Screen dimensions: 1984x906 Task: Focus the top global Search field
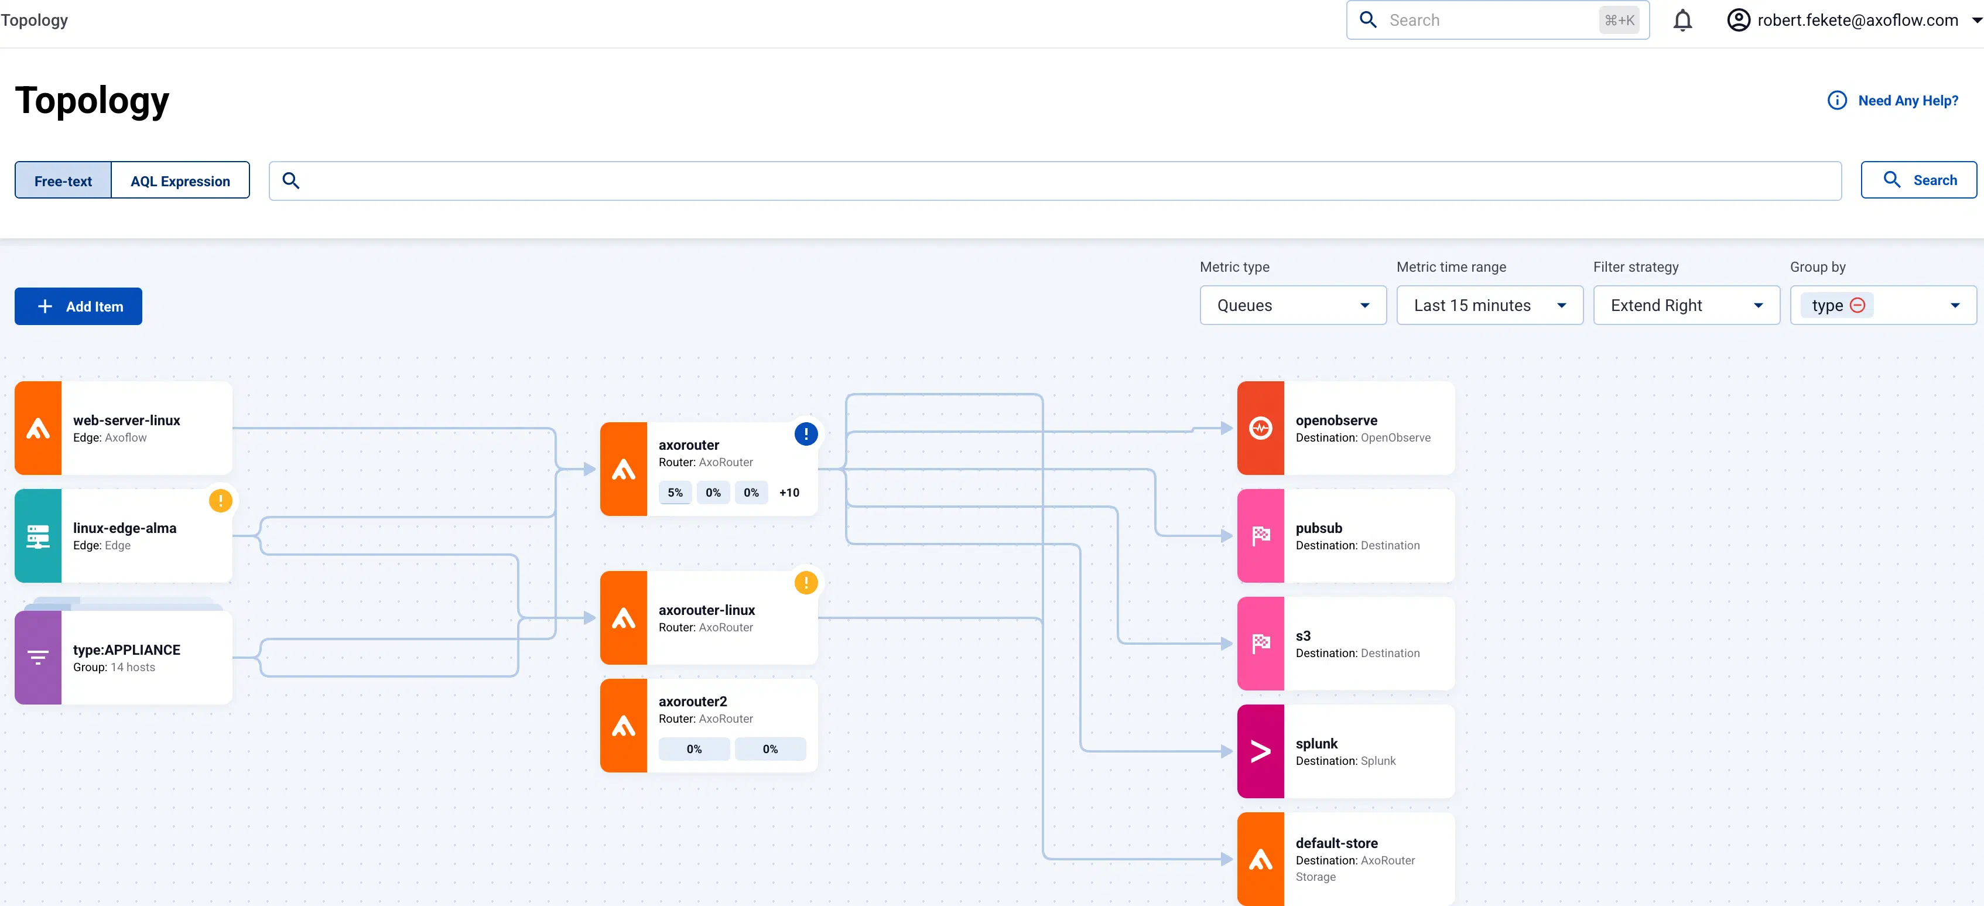[x=1497, y=20]
